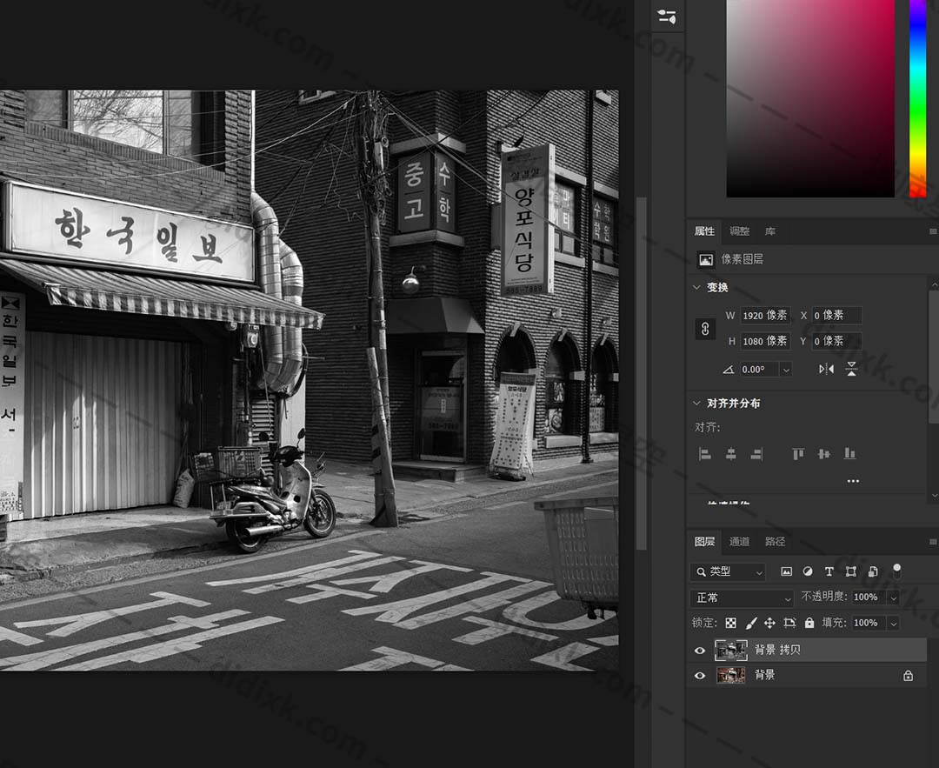This screenshot has height=768, width=939.
Task: Align bottom edges in the Properties panel
Action: coord(849,454)
